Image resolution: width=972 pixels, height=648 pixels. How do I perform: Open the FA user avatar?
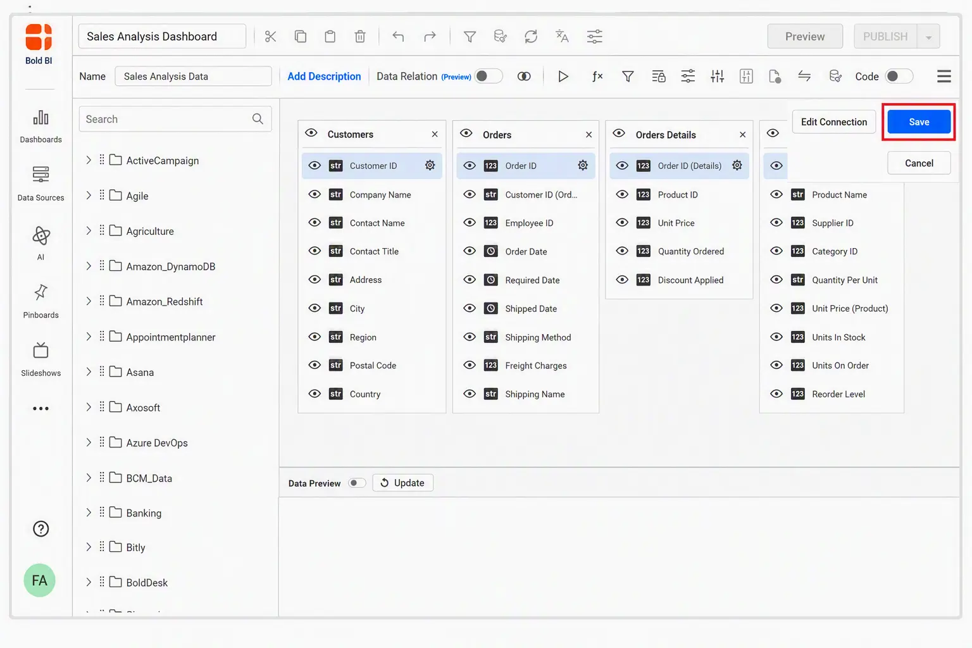click(39, 580)
